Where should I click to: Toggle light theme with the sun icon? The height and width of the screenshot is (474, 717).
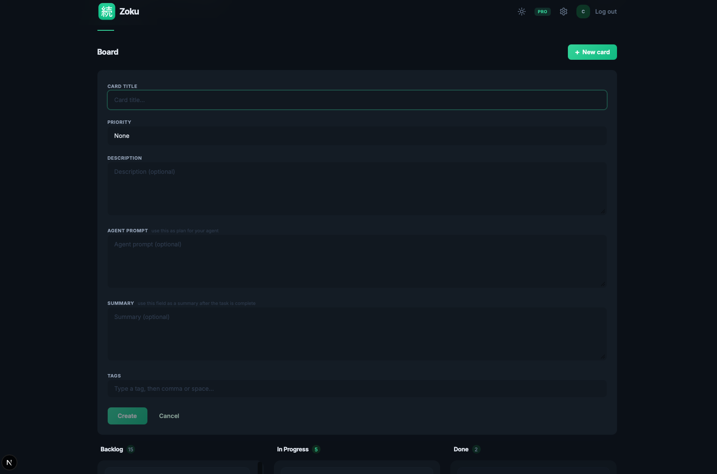tap(521, 12)
